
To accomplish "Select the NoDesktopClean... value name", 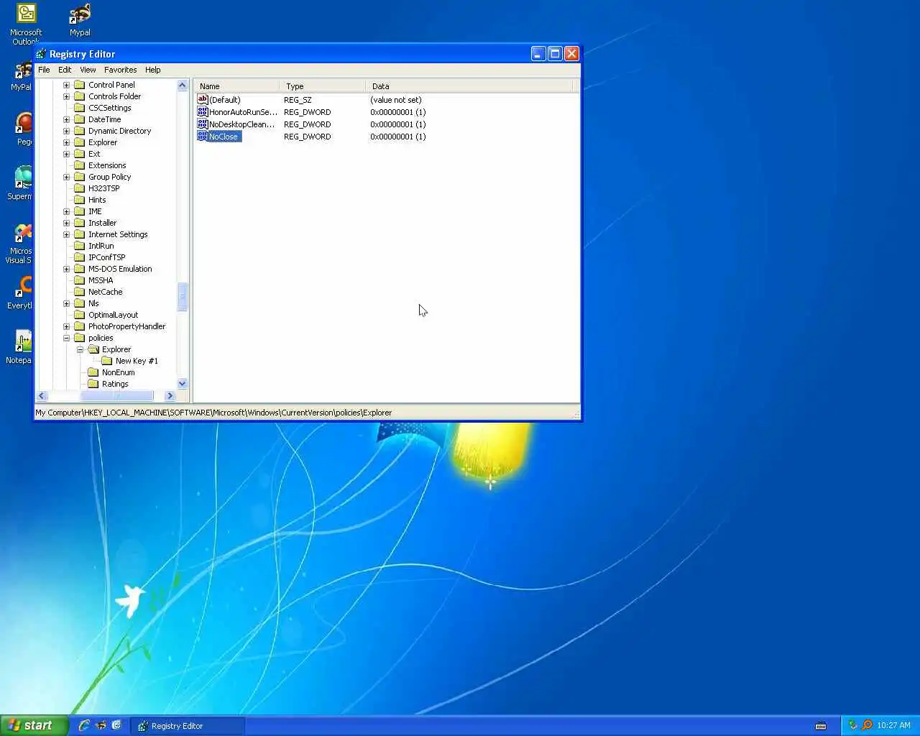I will click(x=241, y=124).
